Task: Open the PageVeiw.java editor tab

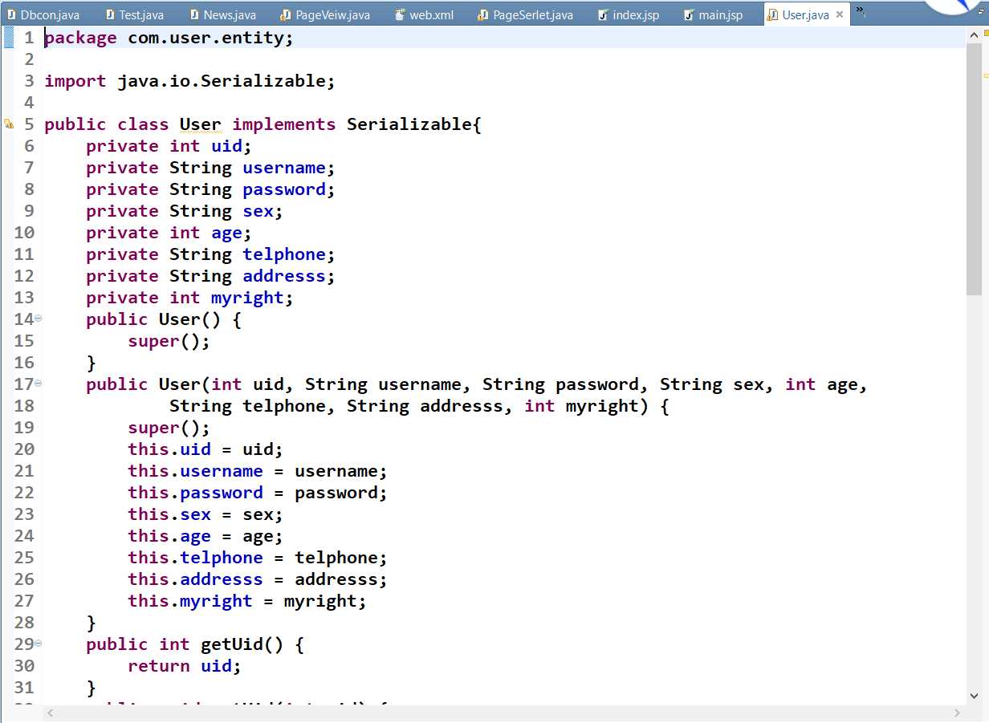Action: pyautogui.click(x=326, y=14)
